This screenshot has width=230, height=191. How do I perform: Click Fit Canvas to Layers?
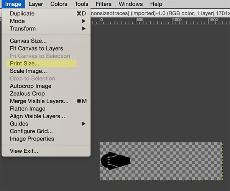click(x=36, y=49)
